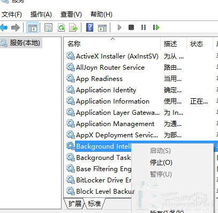Click the 为通... description of Application Management
This screenshot has height=213, width=218.
[172, 124]
